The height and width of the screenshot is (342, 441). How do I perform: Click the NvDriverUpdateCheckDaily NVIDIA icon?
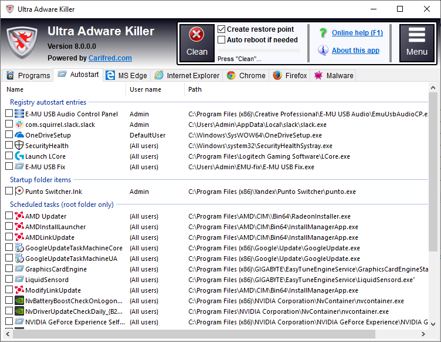pos(19,311)
